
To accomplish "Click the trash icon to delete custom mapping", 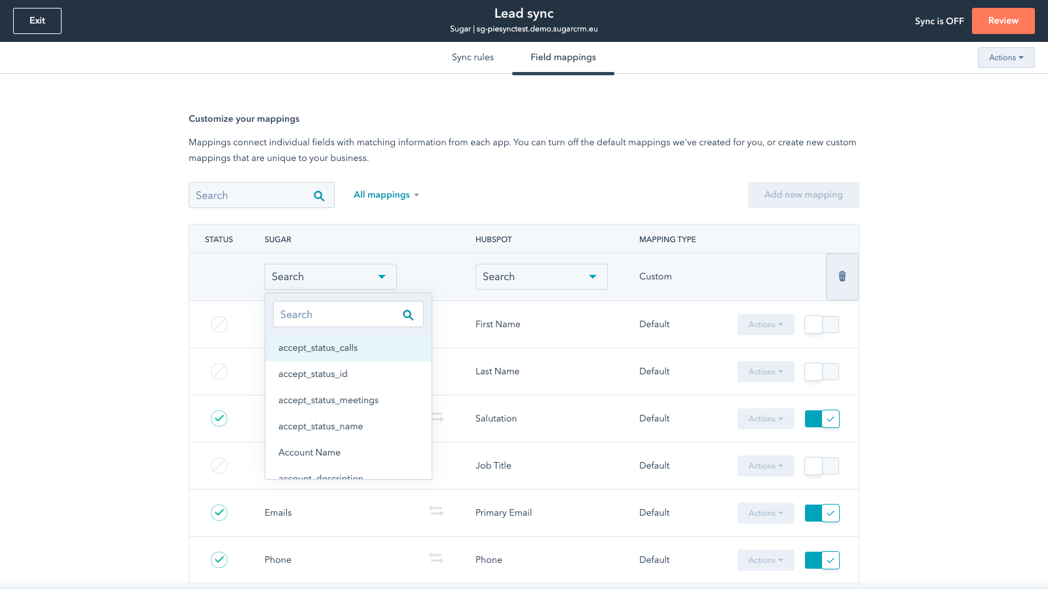I will [x=842, y=277].
